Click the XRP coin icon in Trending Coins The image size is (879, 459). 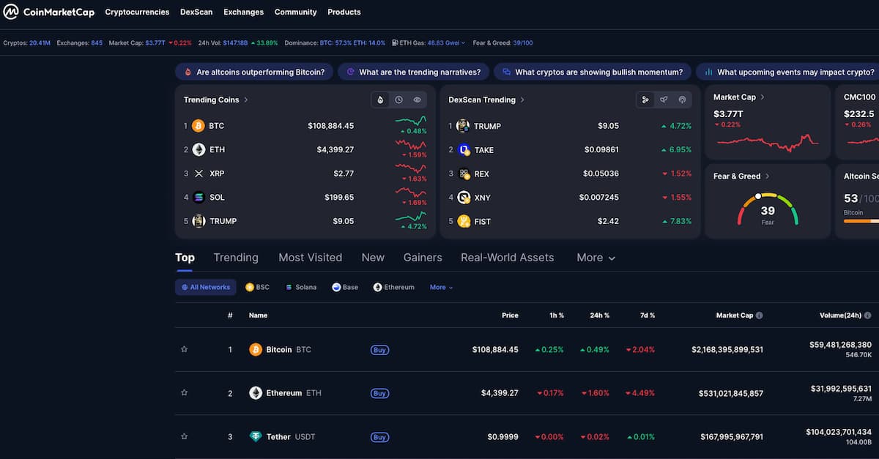coord(199,173)
